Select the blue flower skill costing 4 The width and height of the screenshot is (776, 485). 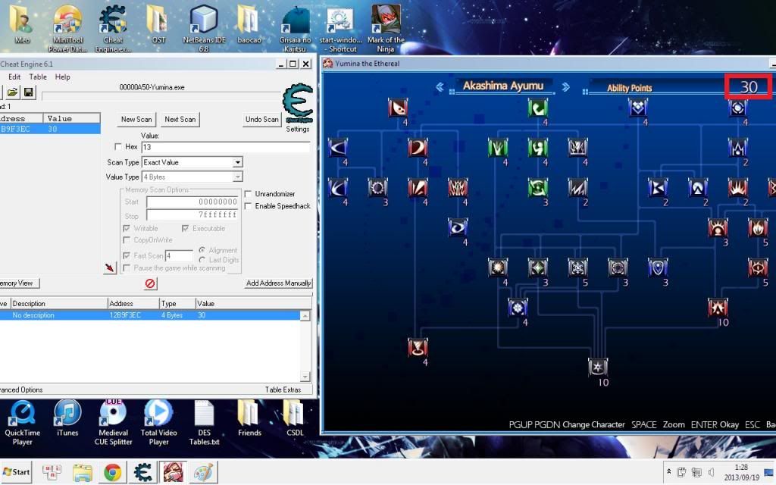[x=518, y=308]
